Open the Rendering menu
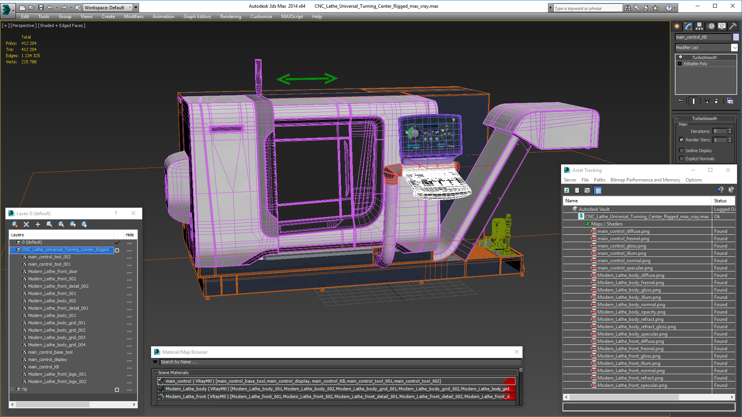This screenshot has height=417, width=742. coord(231,17)
